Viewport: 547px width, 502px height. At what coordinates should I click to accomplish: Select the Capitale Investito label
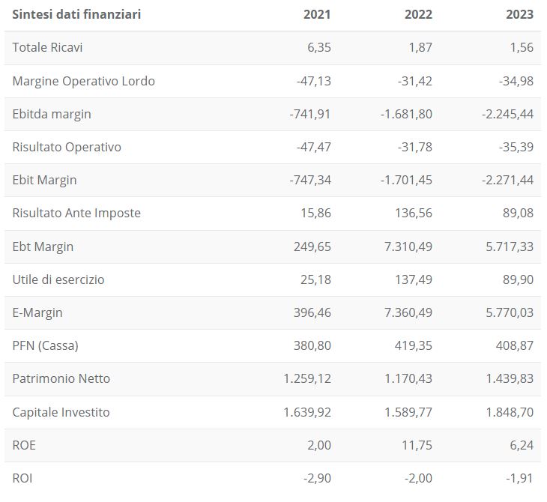pyautogui.click(x=61, y=412)
